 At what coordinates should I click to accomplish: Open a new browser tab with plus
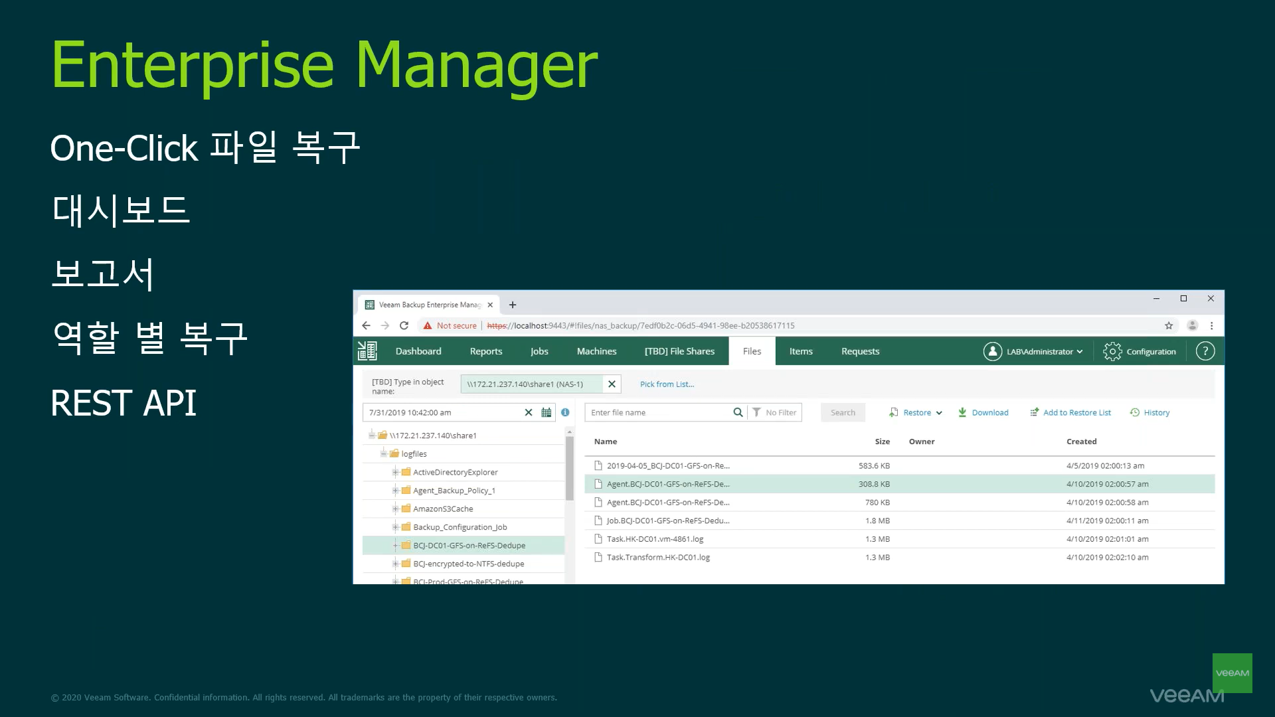[x=513, y=305]
